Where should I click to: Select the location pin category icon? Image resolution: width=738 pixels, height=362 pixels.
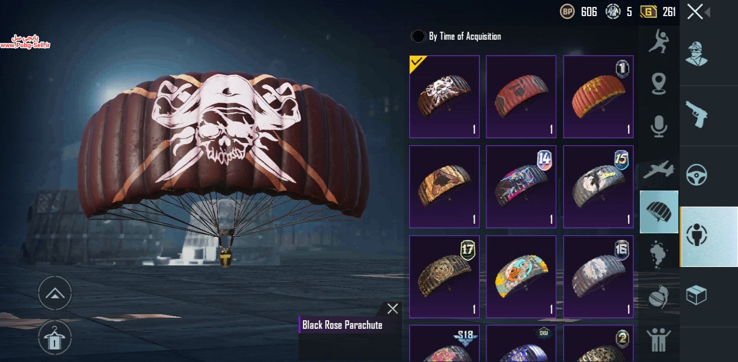point(659,84)
